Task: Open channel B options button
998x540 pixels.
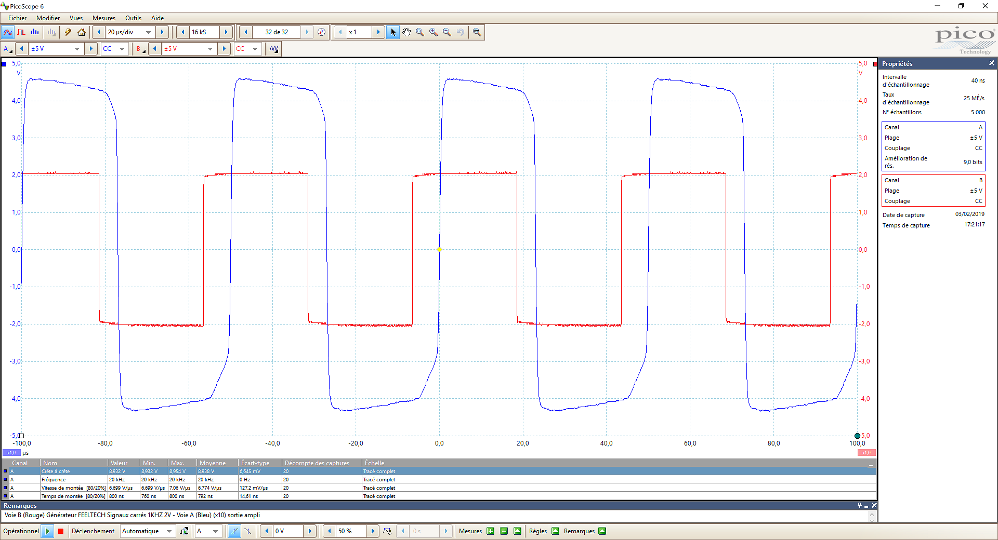Action: coord(140,49)
